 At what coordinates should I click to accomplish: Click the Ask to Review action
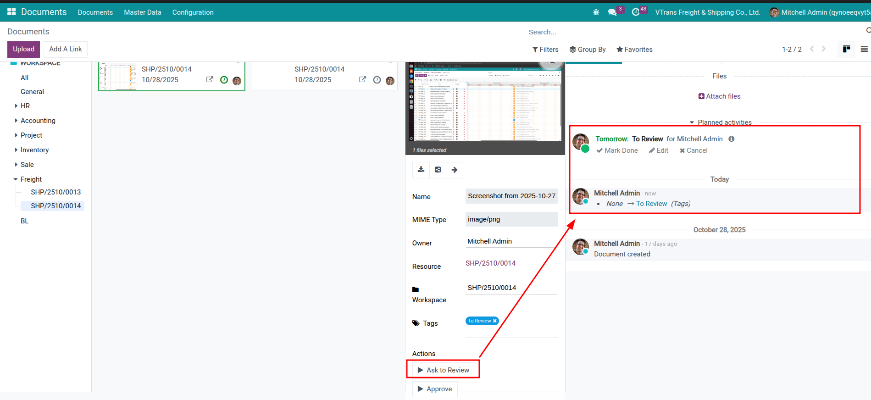pos(443,370)
